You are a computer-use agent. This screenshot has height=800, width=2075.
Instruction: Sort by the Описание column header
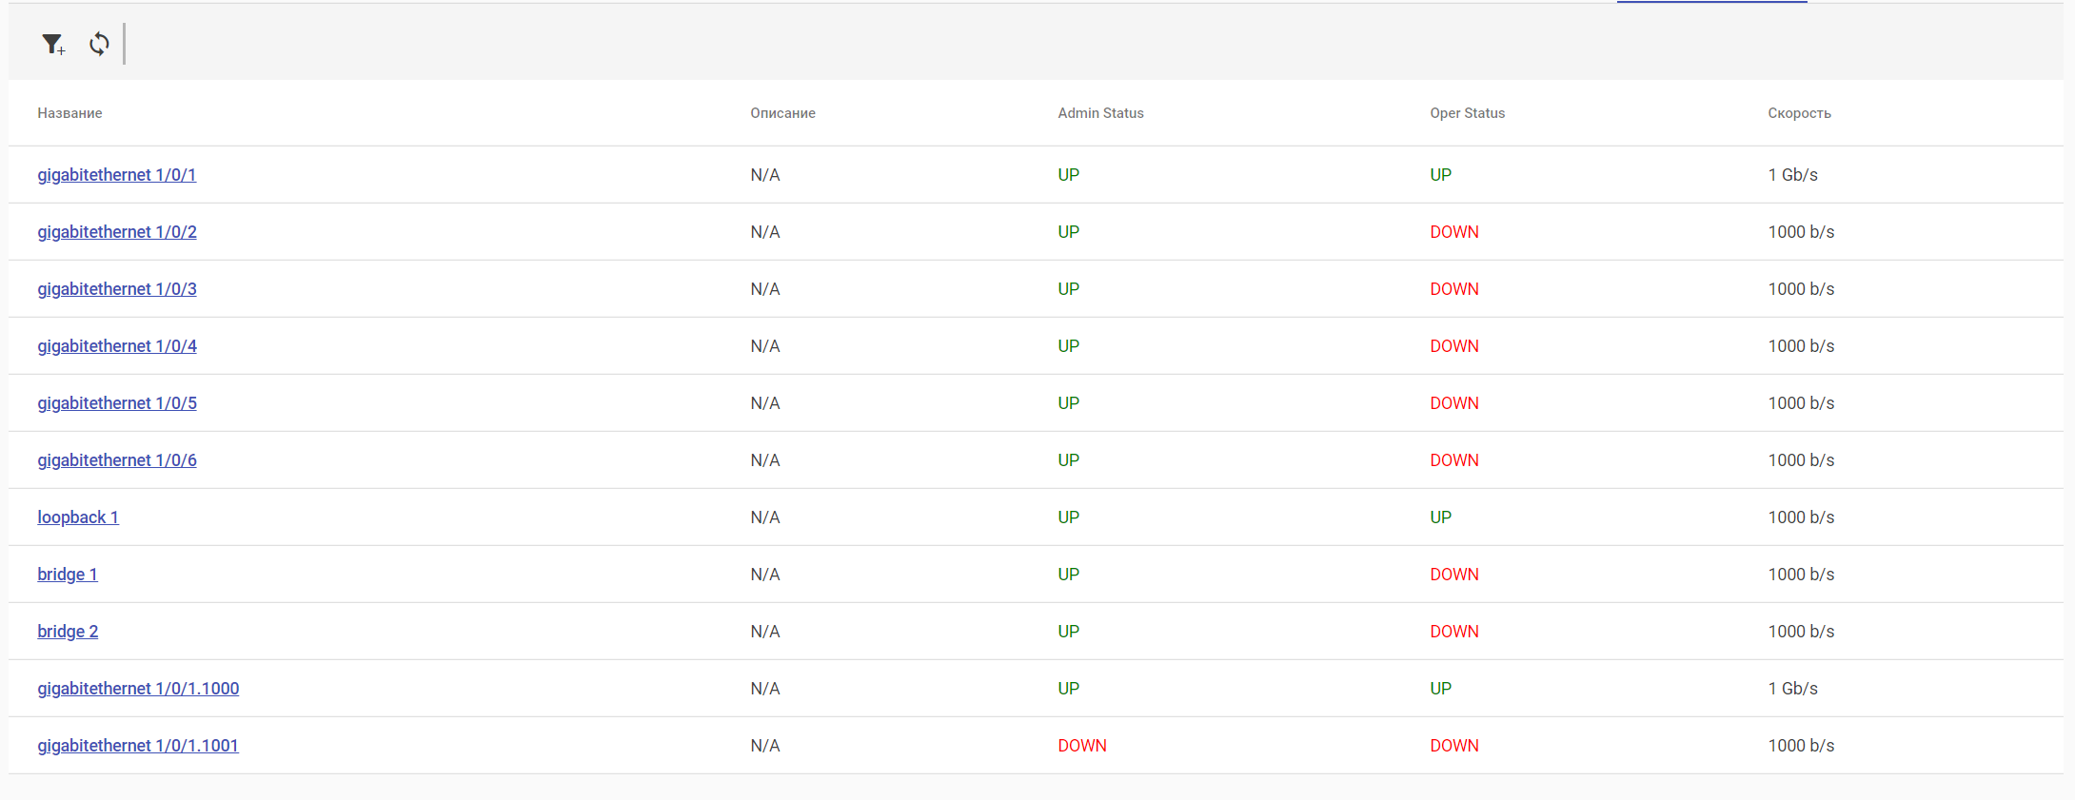pos(782,113)
